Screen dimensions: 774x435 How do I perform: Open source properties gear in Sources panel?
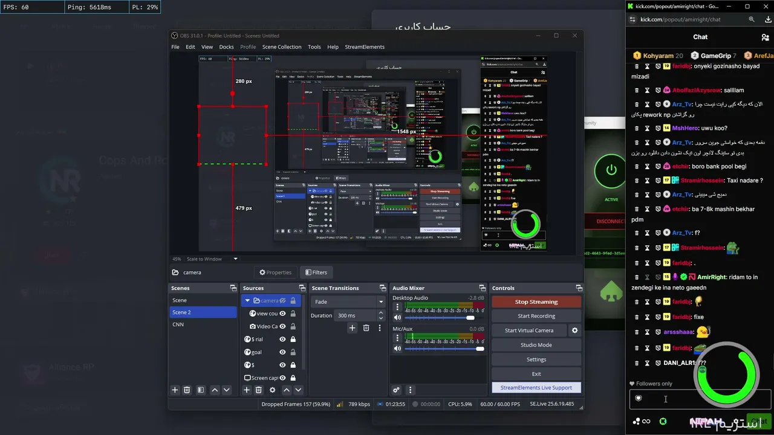point(273,390)
